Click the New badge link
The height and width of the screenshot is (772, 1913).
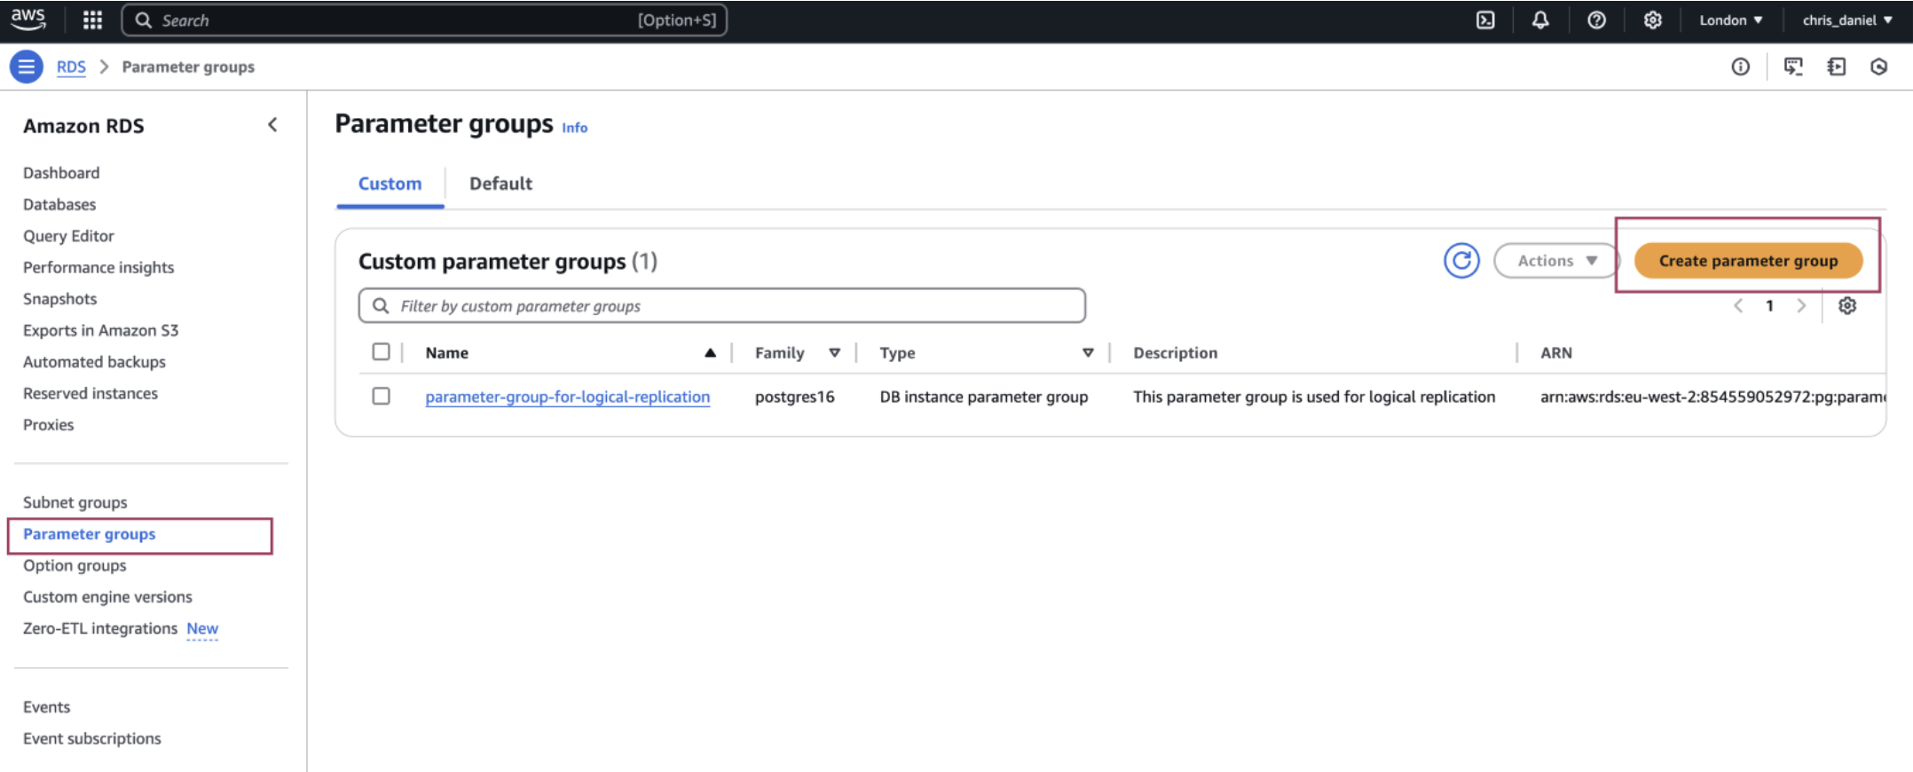point(202,629)
